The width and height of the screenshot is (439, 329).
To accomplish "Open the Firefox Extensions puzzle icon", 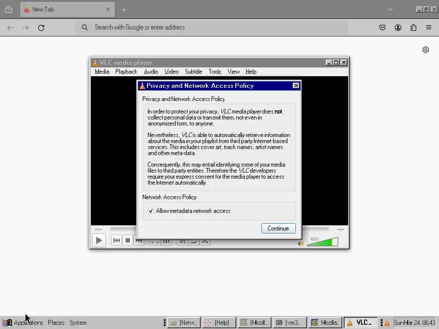I will click(413, 27).
